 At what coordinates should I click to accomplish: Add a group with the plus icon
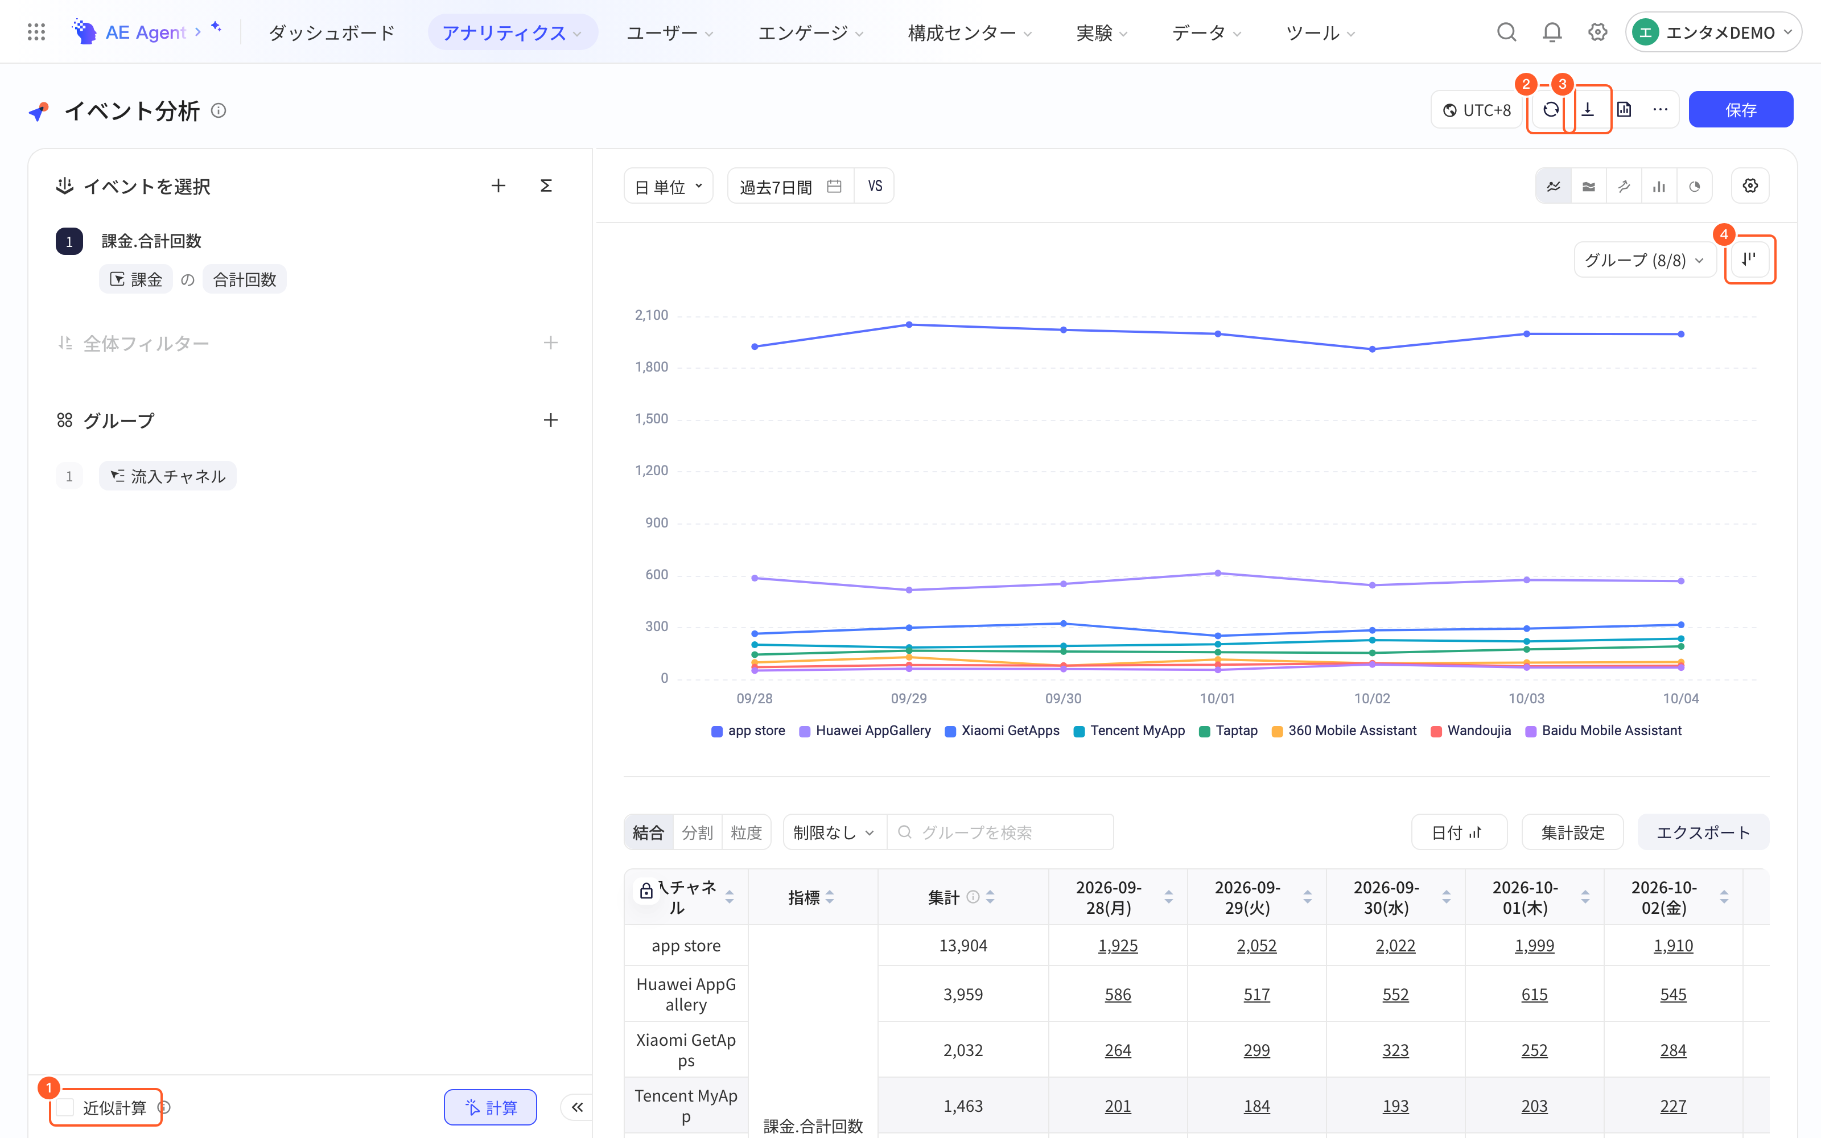[x=551, y=420]
